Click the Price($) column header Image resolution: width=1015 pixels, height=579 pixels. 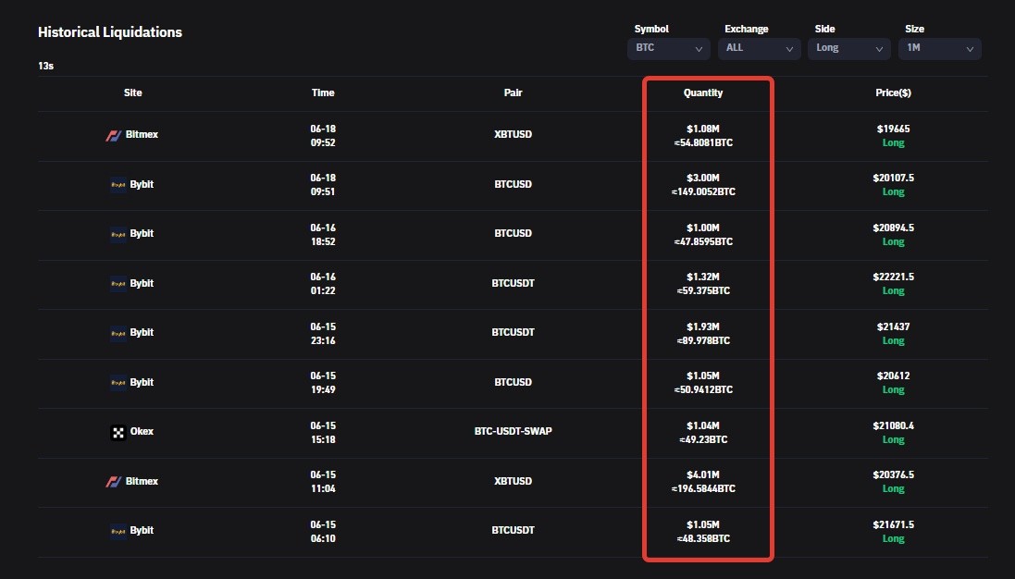click(x=893, y=92)
